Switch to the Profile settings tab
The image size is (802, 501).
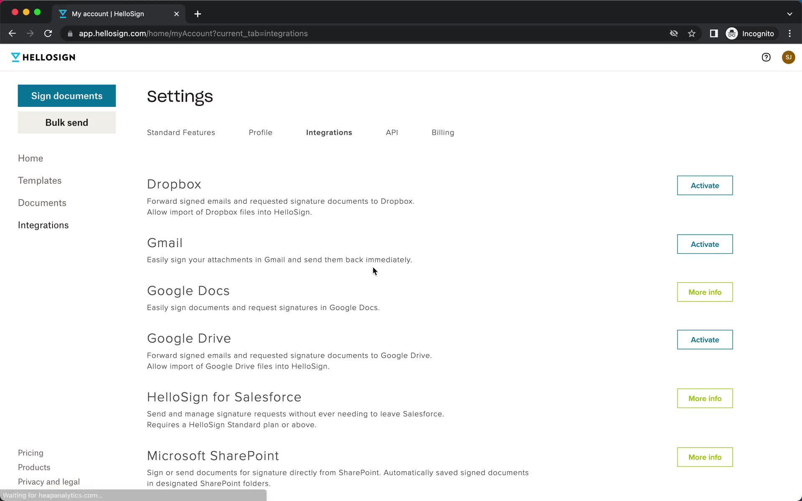coord(260,132)
